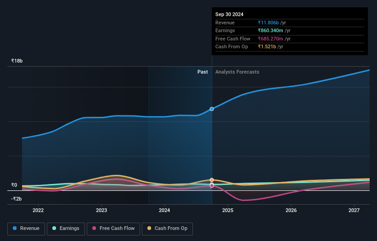Click the 2025 x-axis label

click(x=228, y=211)
